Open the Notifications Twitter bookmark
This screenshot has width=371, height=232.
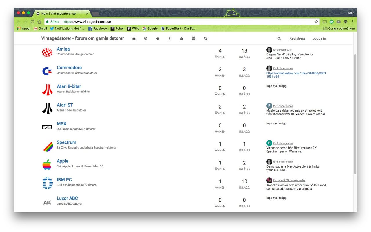(67, 29)
